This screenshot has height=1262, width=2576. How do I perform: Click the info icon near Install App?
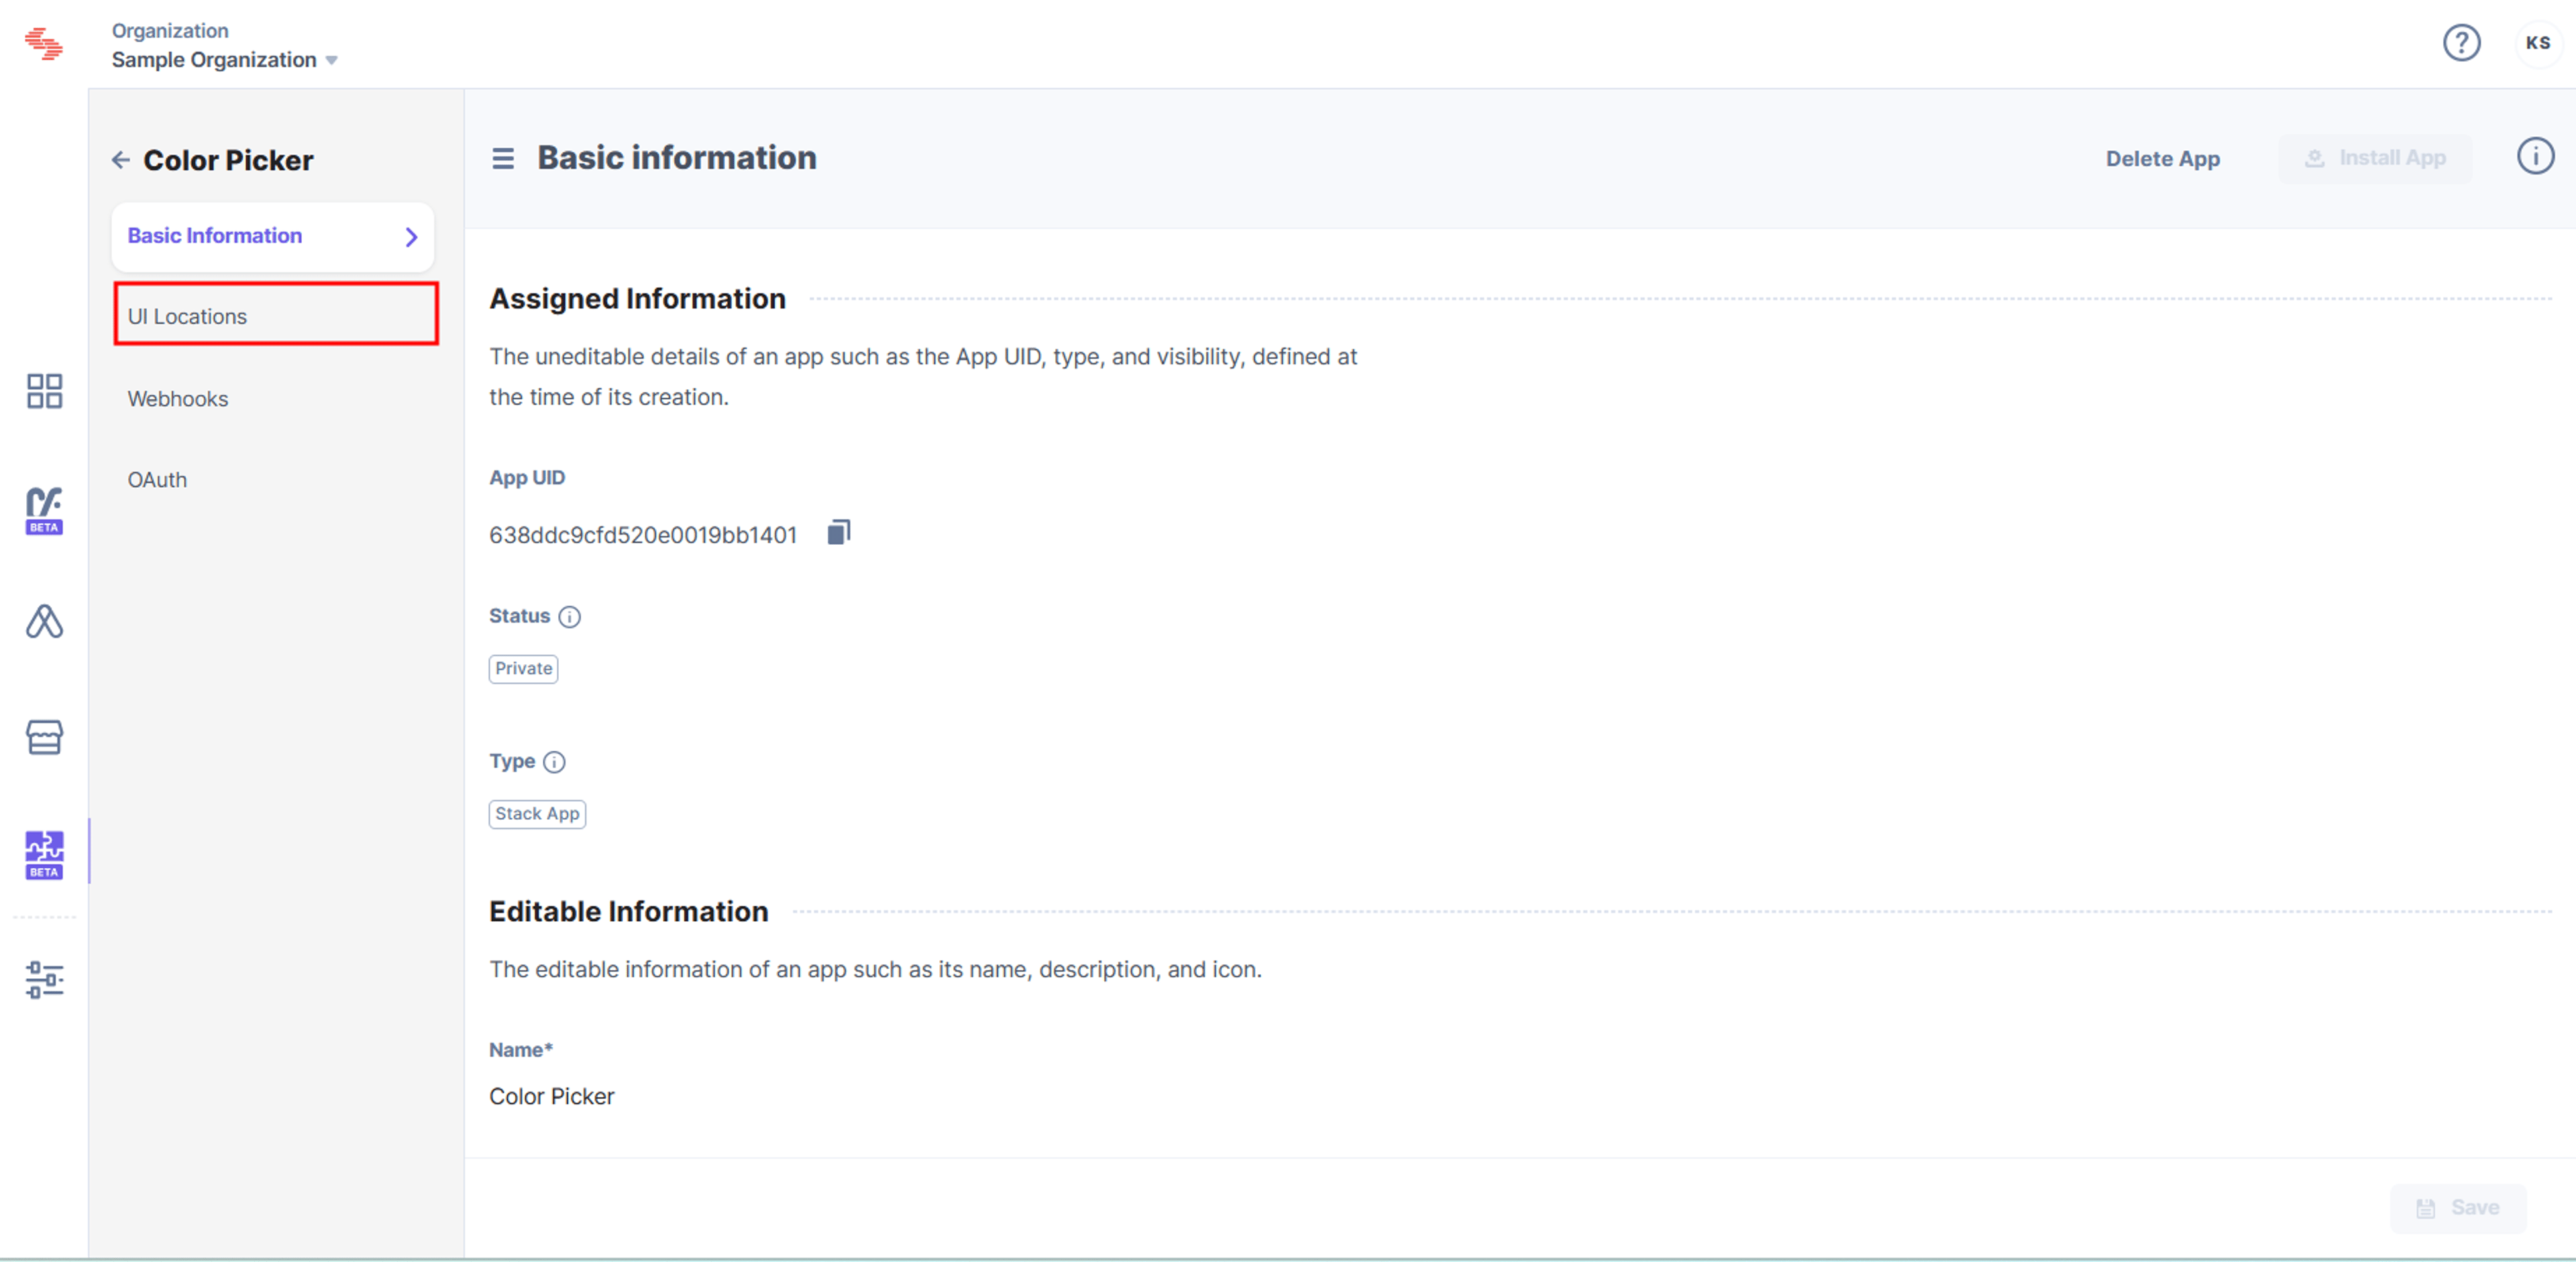click(x=2535, y=156)
